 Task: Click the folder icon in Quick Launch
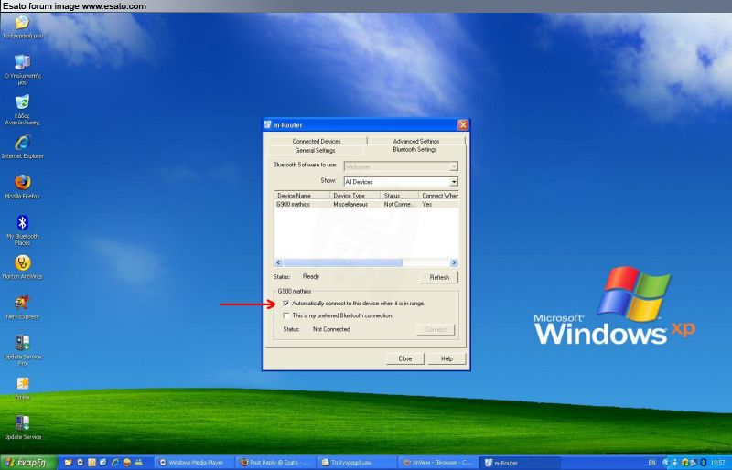pos(68,463)
